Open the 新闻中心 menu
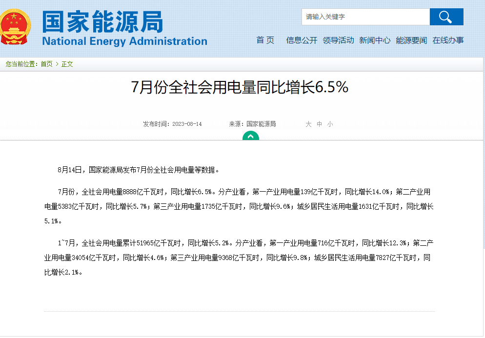The height and width of the screenshot is (338, 485). (375, 40)
